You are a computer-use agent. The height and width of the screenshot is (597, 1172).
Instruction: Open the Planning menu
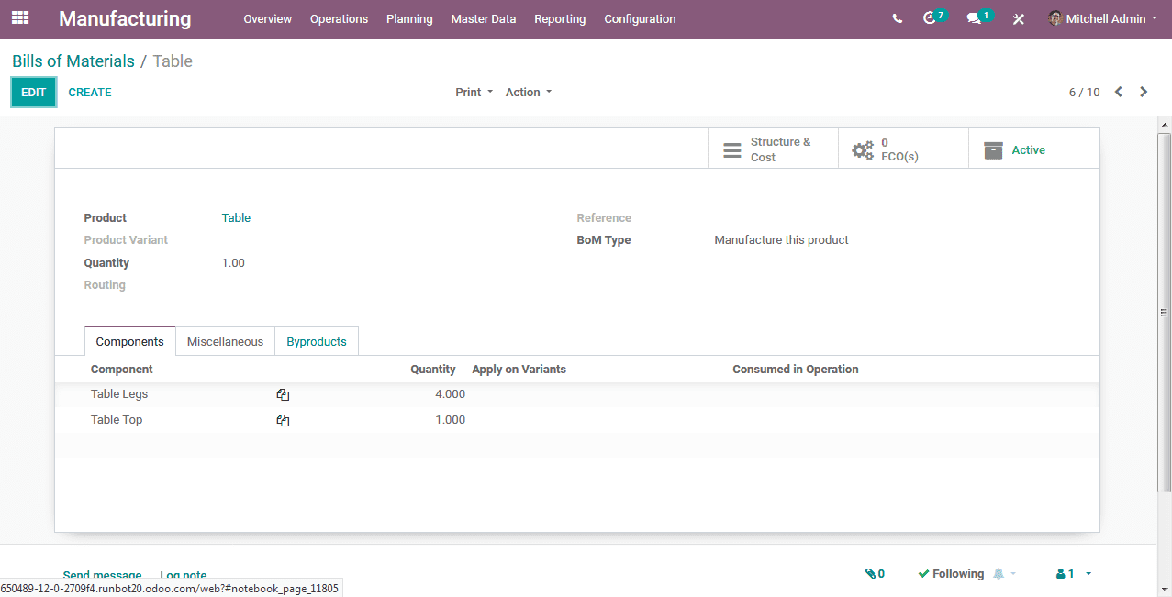pos(409,18)
